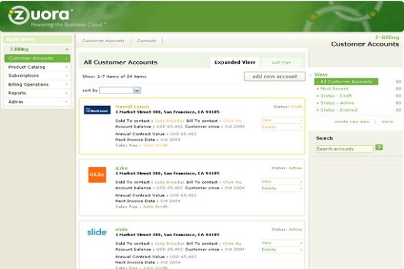Click the Draft status on Merrill Lynch
The image size is (404, 269).
click(x=296, y=107)
